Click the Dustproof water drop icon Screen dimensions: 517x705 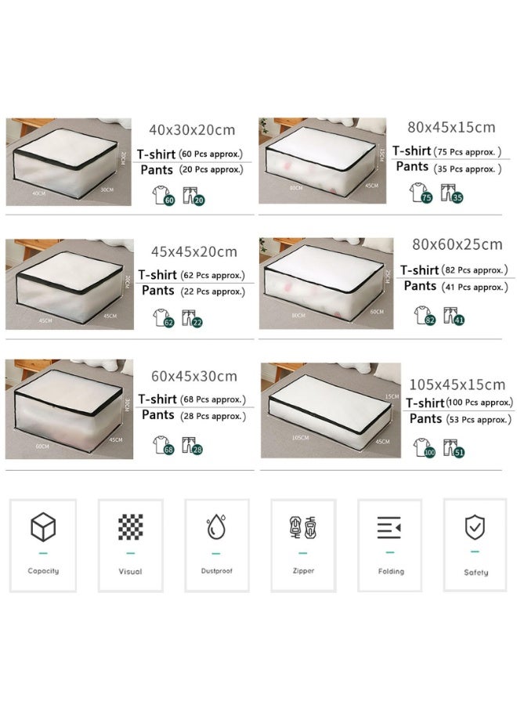[216, 526]
